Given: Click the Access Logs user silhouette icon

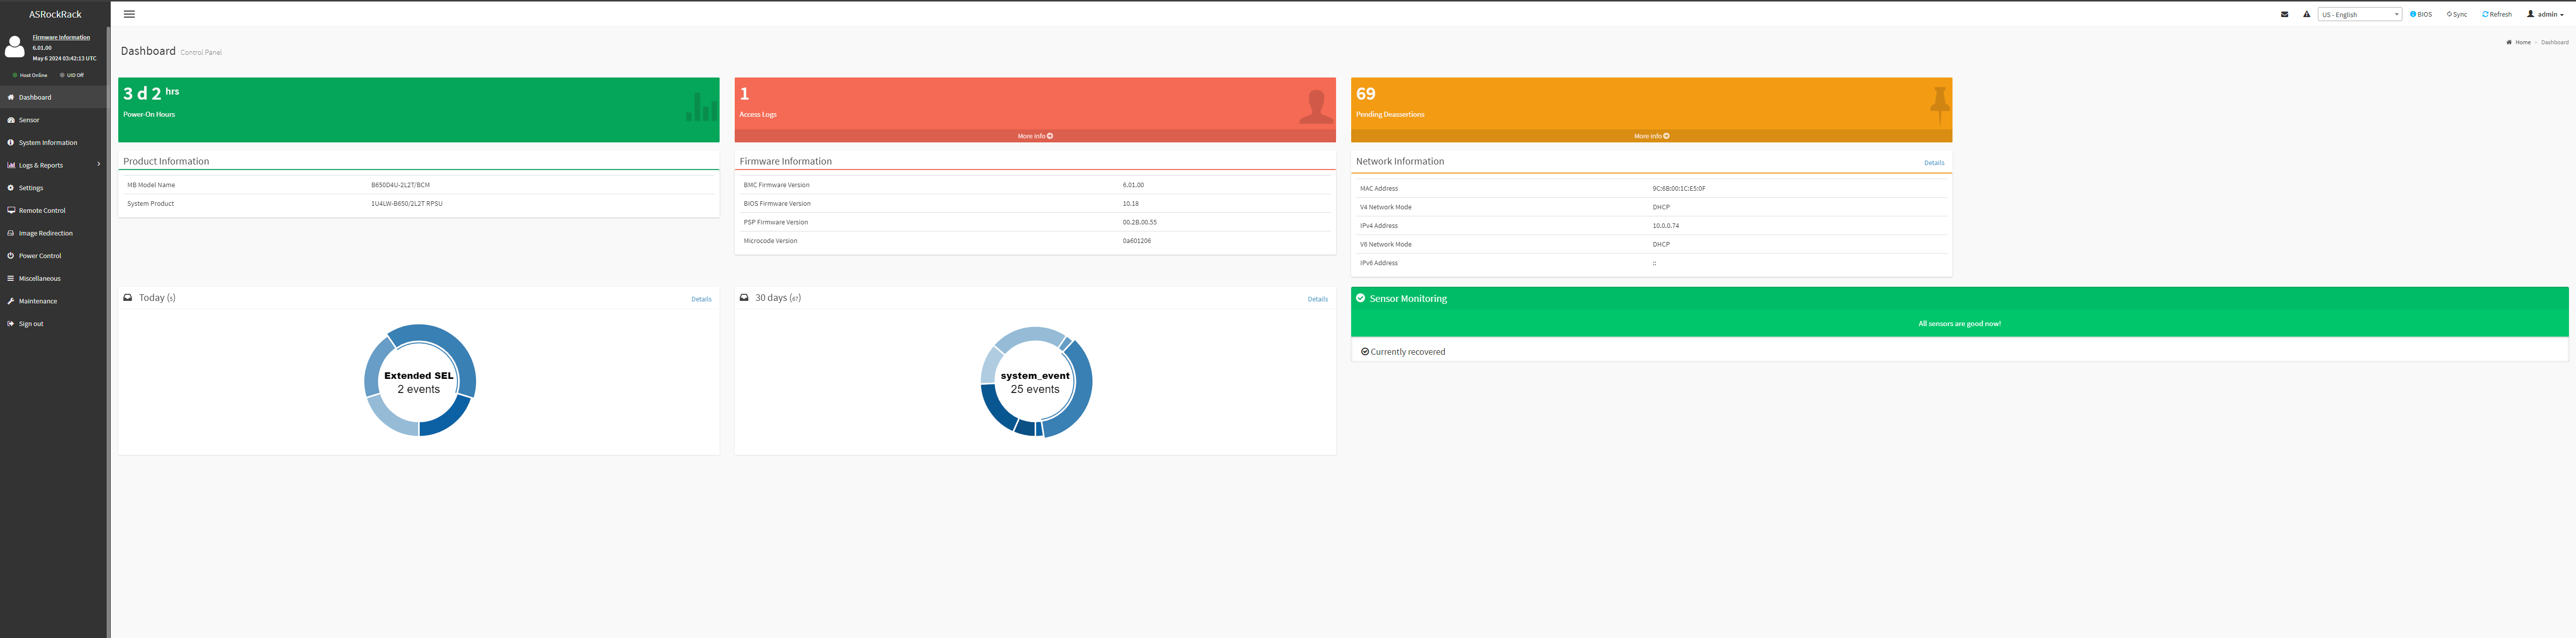Looking at the screenshot, I should click(x=1316, y=106).
